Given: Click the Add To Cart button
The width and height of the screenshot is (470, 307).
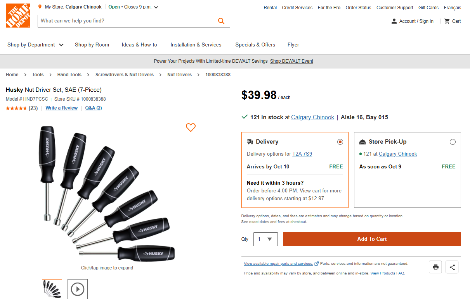Looking at the screenshot, I should [x=371, y=239].
